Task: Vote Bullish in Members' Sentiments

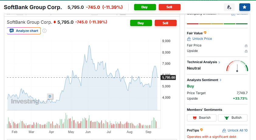Action: [233, 118]
